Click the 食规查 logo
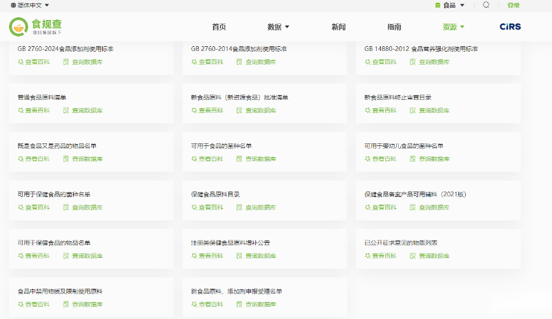 click(36, 27)
